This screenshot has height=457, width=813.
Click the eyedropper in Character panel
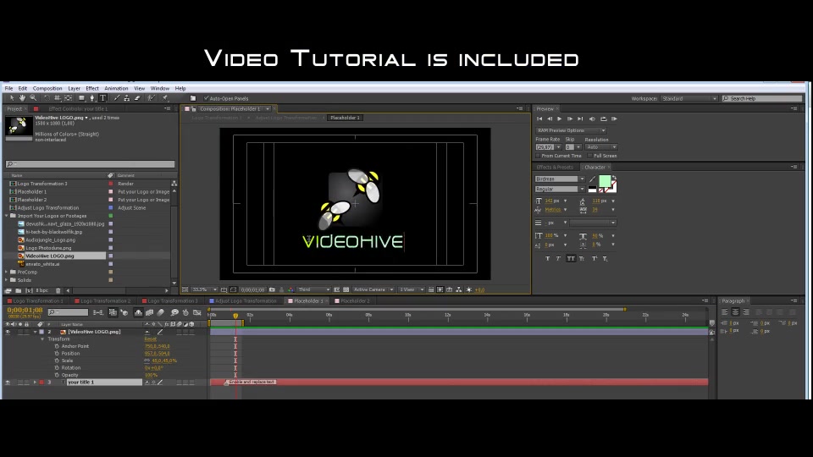coord(592,179)
